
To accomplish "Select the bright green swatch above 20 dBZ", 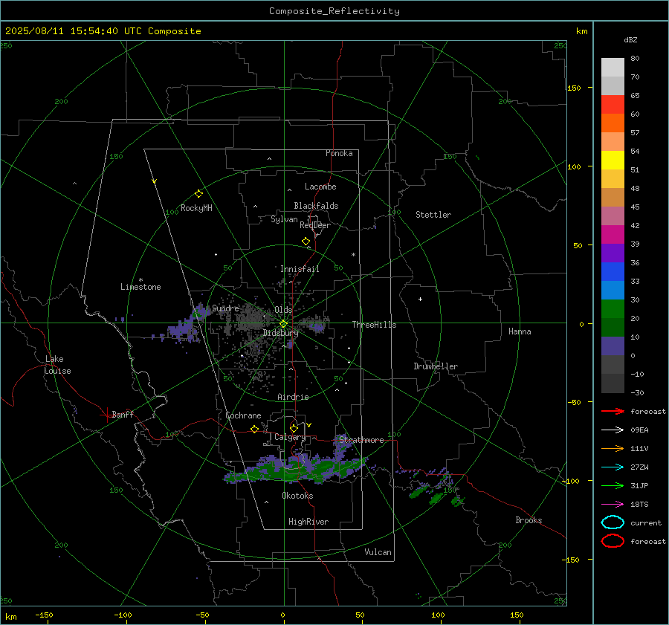I will point(613,309).
